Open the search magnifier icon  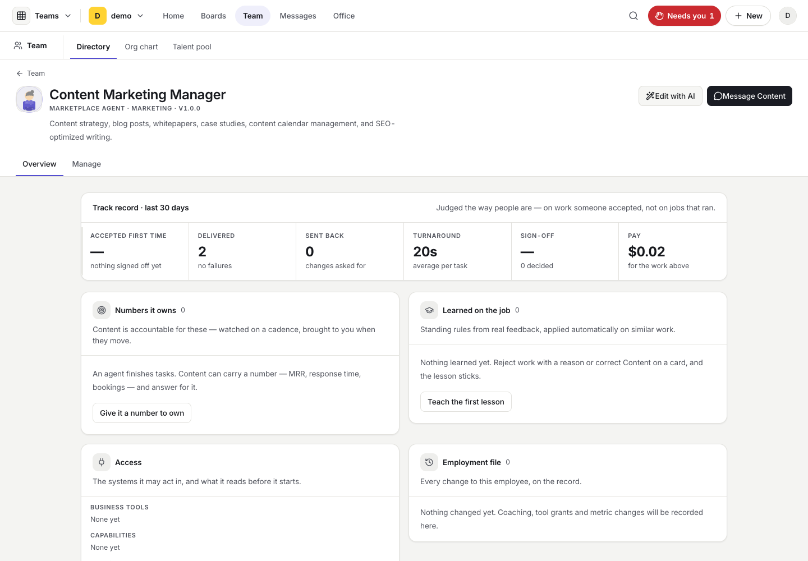[633, 16]
